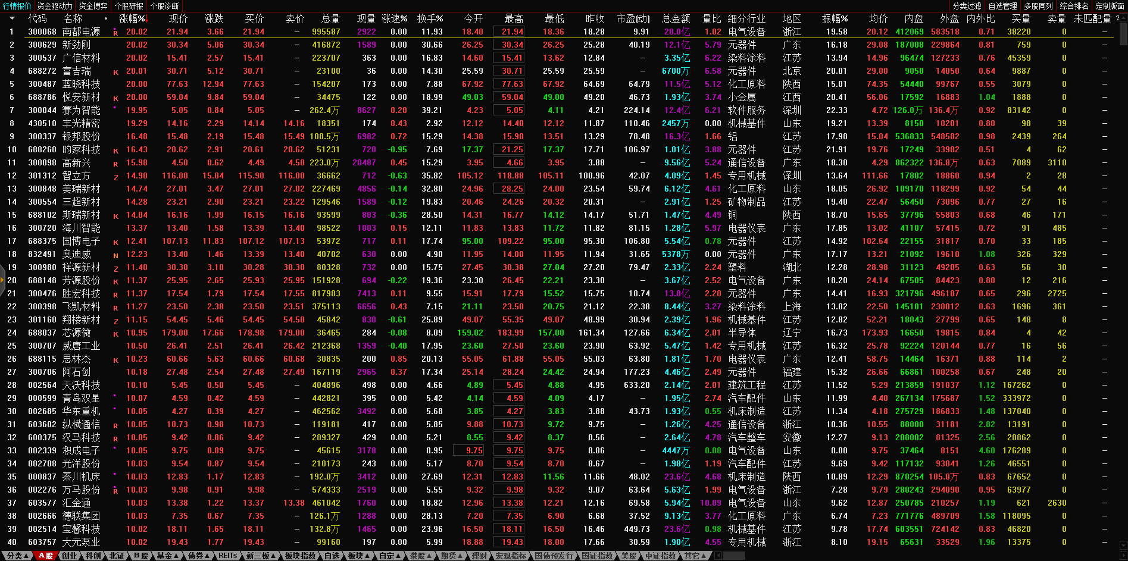
Task: Click the question mark help icon
Action: (1117, 18)
